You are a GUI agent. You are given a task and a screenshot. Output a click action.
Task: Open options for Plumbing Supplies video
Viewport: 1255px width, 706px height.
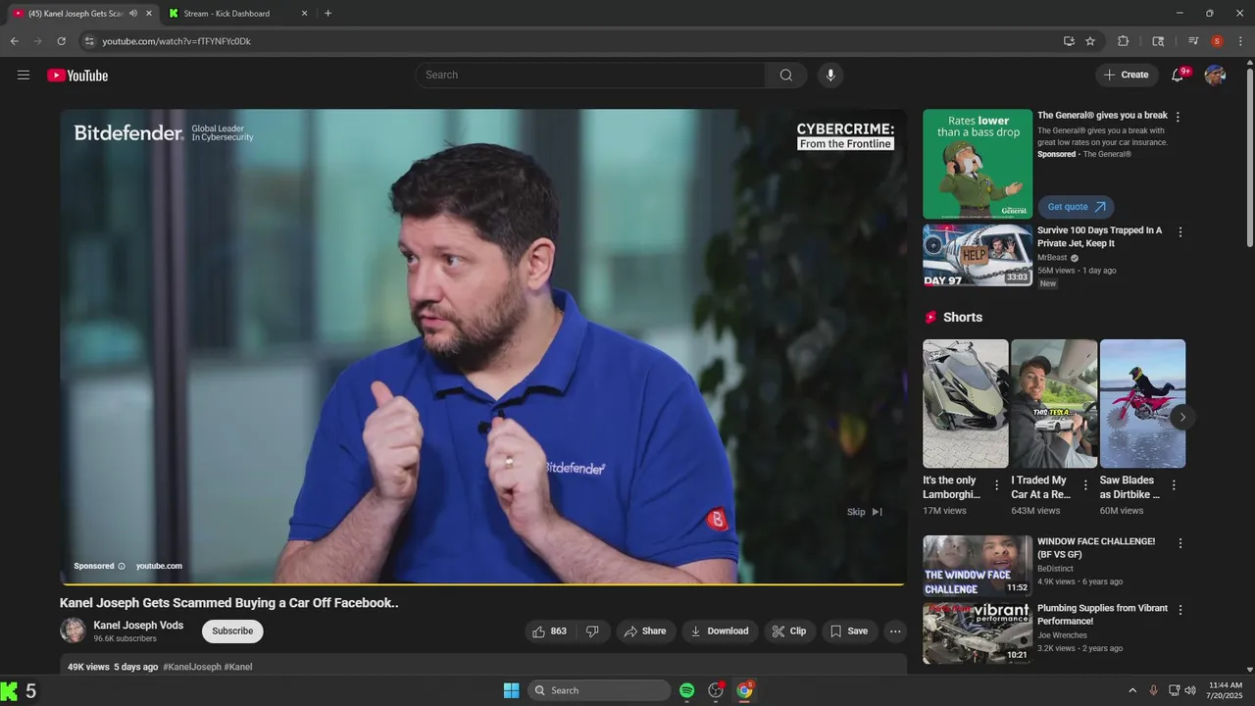[1180, 610]
